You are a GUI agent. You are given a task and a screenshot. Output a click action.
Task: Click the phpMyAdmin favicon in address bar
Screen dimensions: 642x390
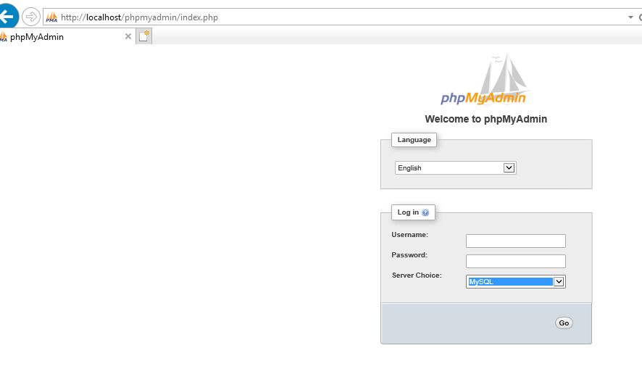[x=51, y=17]
